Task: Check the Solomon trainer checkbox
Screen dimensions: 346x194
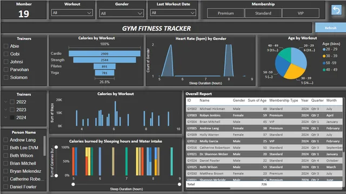Action: click(6, 78)
